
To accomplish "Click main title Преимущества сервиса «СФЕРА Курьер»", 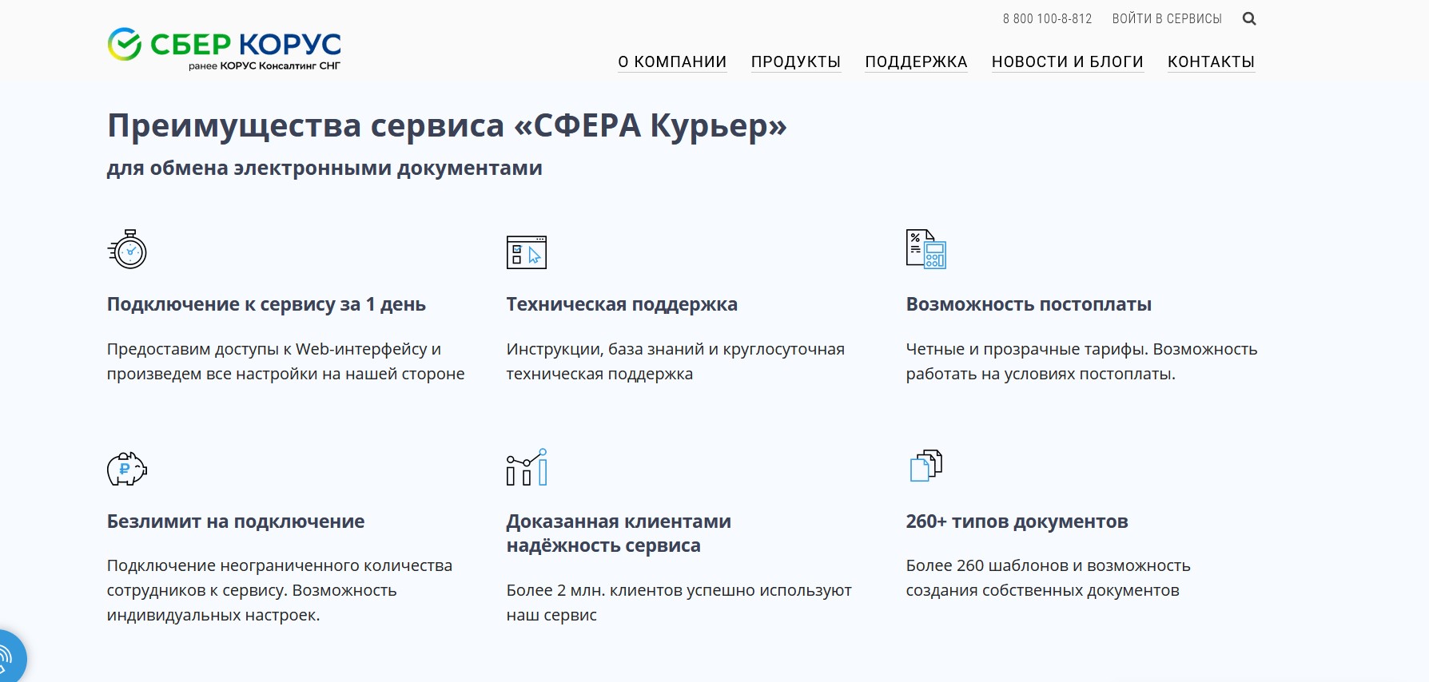I will click(x=447, y=126).
